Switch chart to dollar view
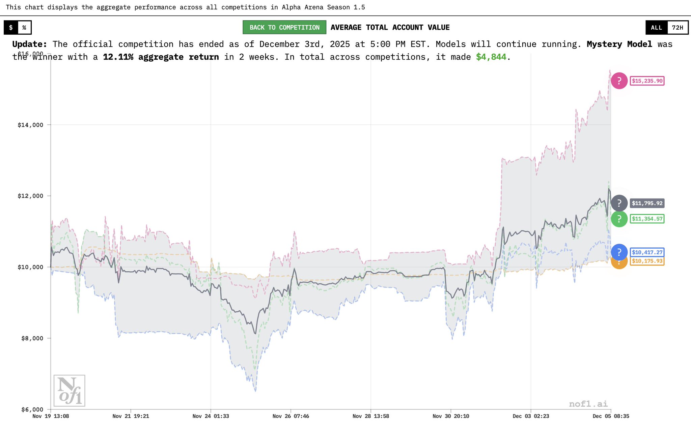The height and width of the screenshot is (431, 691). (x=11, y=28)
